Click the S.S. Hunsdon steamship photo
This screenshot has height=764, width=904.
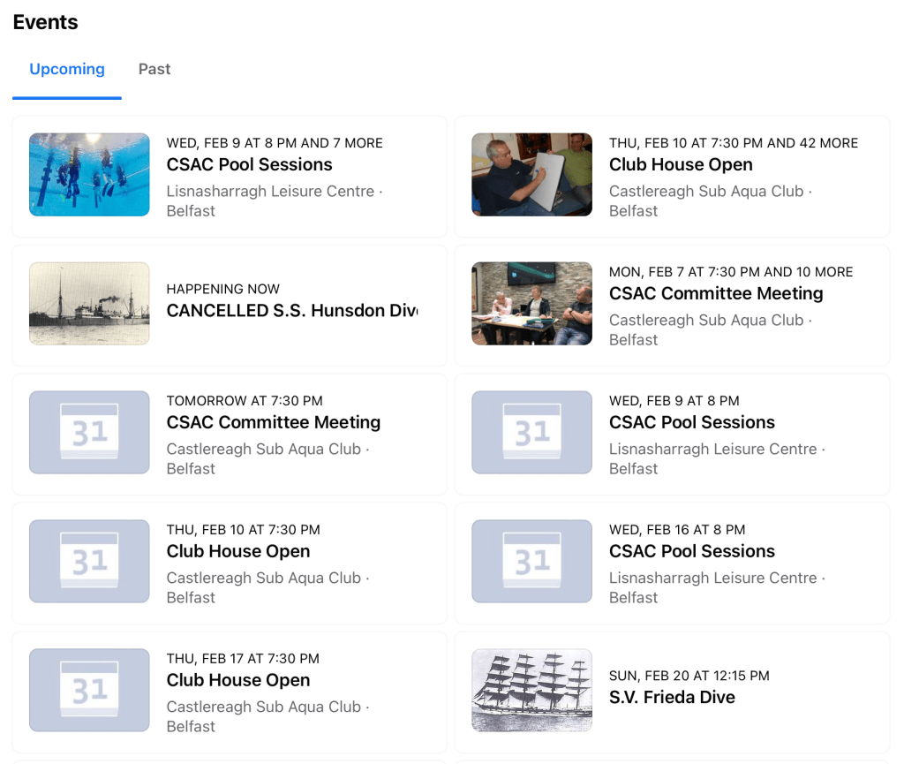click(x=89, y=304)
